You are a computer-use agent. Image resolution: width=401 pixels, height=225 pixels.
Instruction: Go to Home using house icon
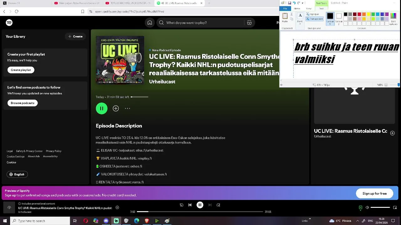click(150, 22)
